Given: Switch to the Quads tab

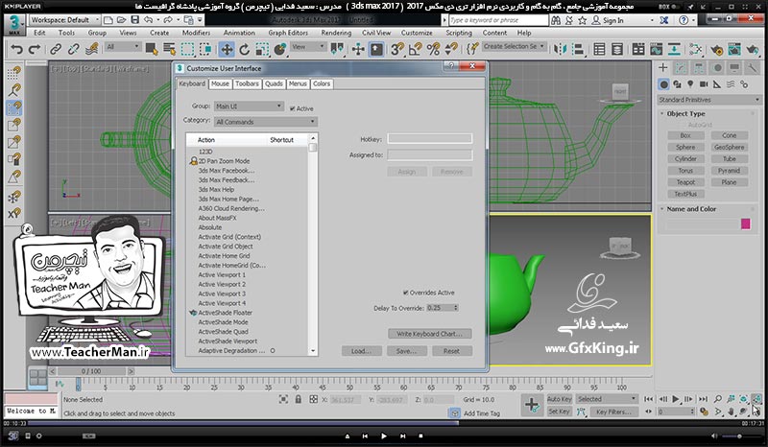Looking at the screenshot, I should [x=274, y=83].
